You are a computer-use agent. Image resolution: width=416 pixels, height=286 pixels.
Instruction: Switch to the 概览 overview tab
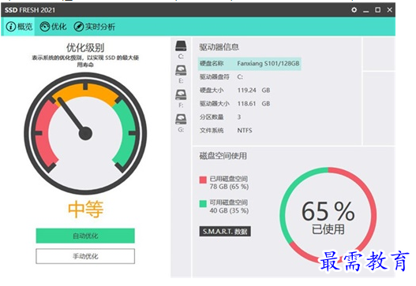tap(19, 27)
